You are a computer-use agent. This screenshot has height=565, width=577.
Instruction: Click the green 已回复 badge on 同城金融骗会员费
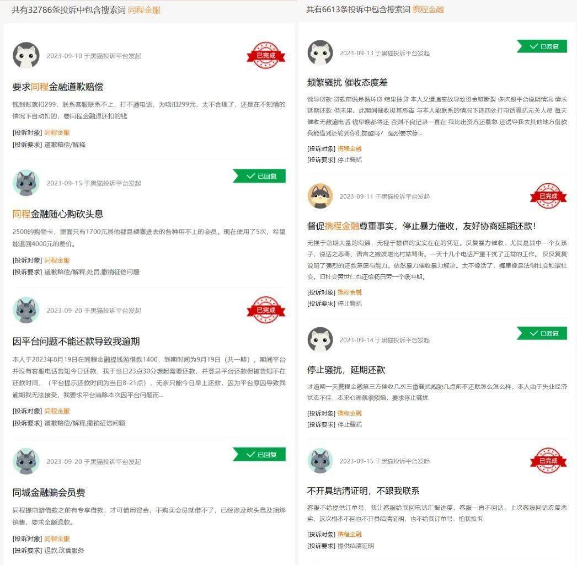pyautogui.click(x=259, y=455)
